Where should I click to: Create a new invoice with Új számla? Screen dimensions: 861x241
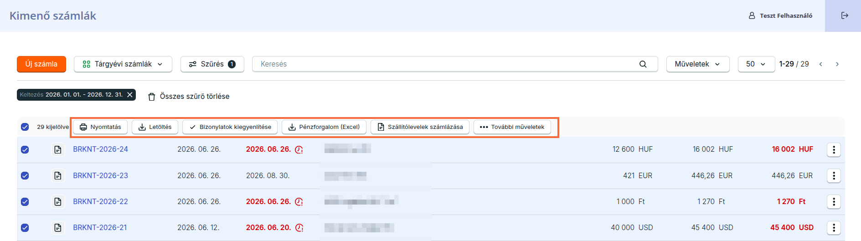[x=41, y=64]
